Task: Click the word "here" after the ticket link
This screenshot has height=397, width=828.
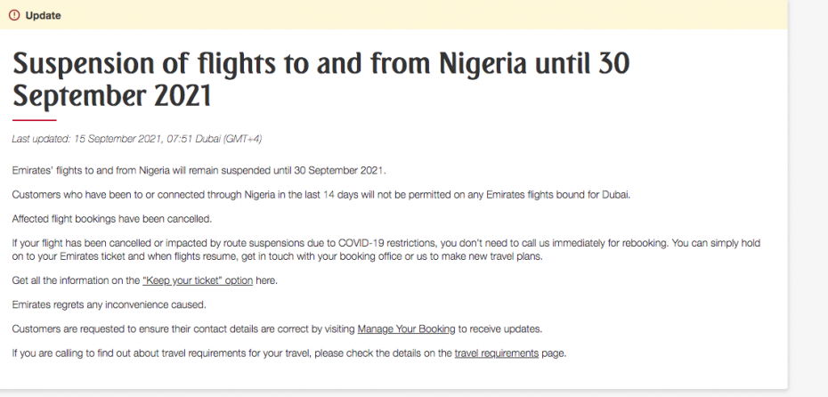Action: pos(267,280)
